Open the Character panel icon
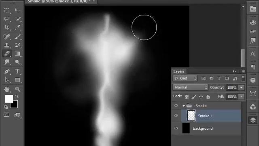Screen dimensions: 259x146 pyautogui.click(x=253, y=54)
